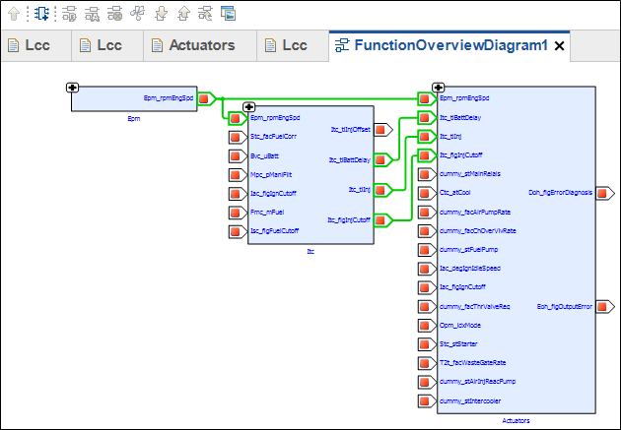Select the Itc block label
Image resolution: width=621 pixels, height=430 pixels.
pos(310,252)
